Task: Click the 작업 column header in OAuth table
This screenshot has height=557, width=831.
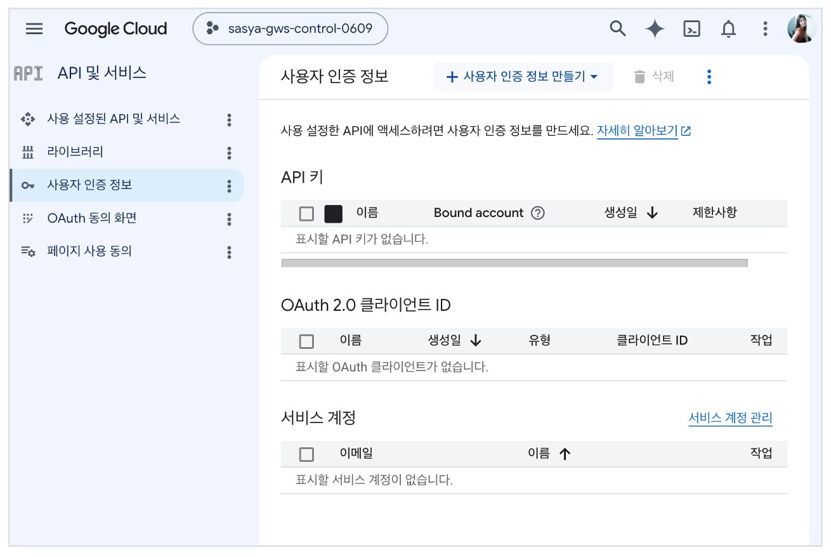Action: click(x=761, y=341)
